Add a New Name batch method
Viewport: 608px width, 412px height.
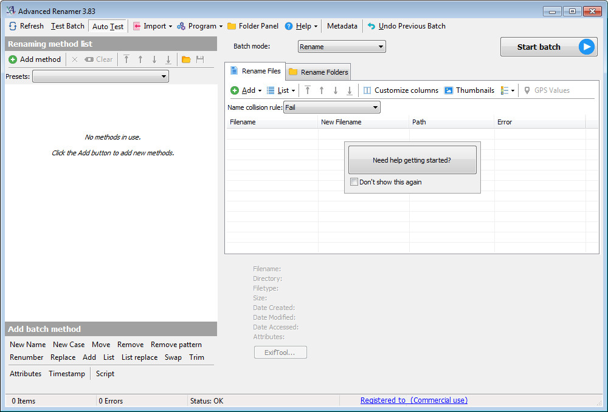click(x=27, y=344)
